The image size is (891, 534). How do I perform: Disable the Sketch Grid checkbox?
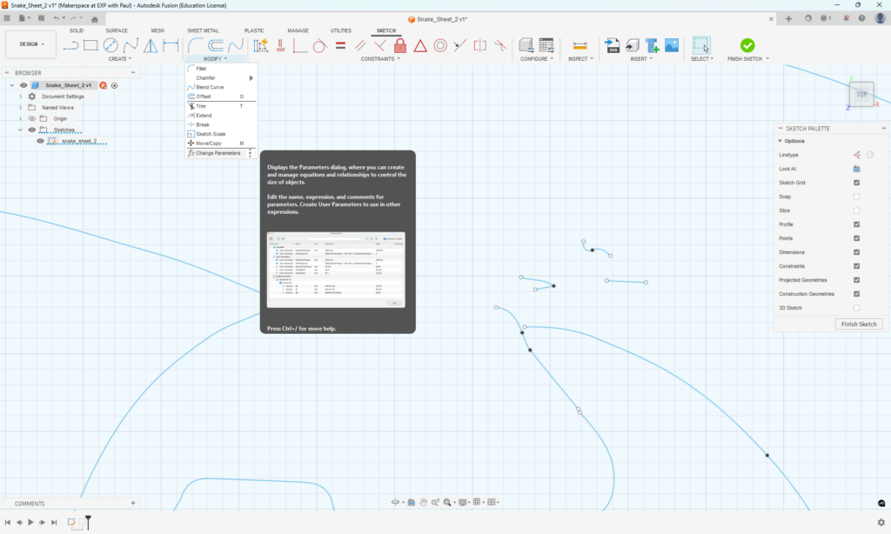(856, 182)
